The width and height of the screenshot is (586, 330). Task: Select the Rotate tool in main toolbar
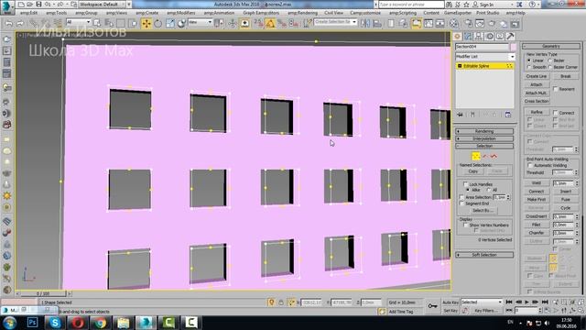[x=158, y=24]
